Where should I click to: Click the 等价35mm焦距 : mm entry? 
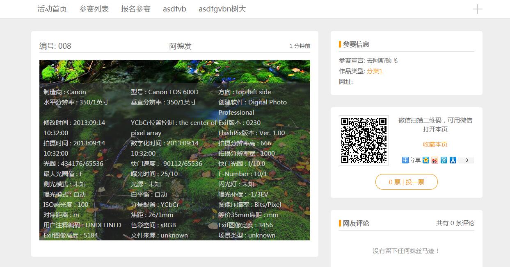(248, 215)
